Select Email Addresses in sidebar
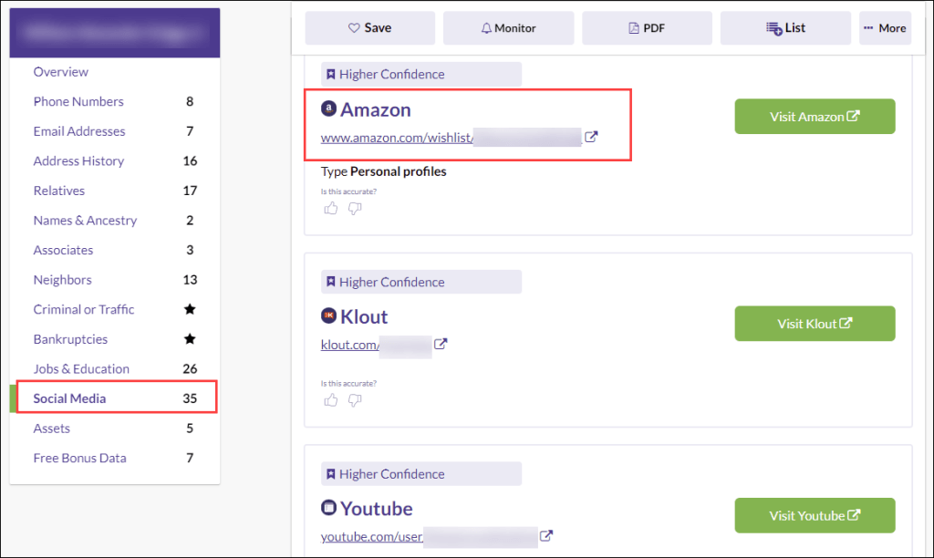This screenshot has height=558, width=934. (79, 131)
